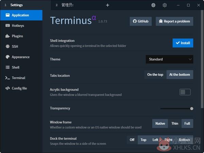Click the settings vertical scrollbar
Screen dimensions: 204x153
202,59
